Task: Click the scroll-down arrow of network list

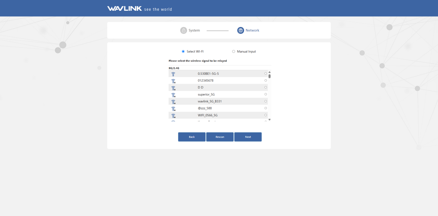Action: (x=270, y=120)
